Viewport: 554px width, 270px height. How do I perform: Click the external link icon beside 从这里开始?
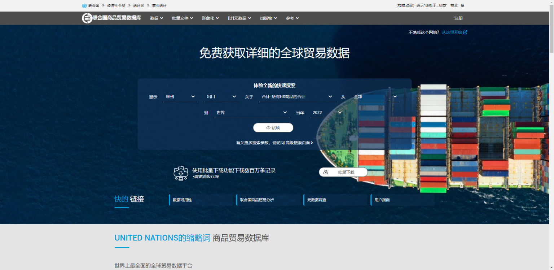click(x=465, y=32)
